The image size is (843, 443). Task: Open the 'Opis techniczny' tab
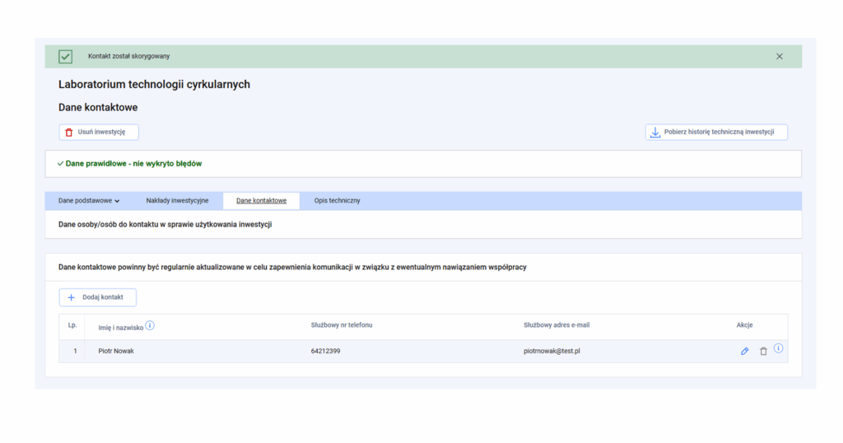pyautogui.click(x=337, y=201)
